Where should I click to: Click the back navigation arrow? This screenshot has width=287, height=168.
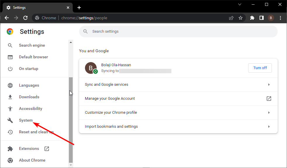pyautogui.click(x=7, y=18)
